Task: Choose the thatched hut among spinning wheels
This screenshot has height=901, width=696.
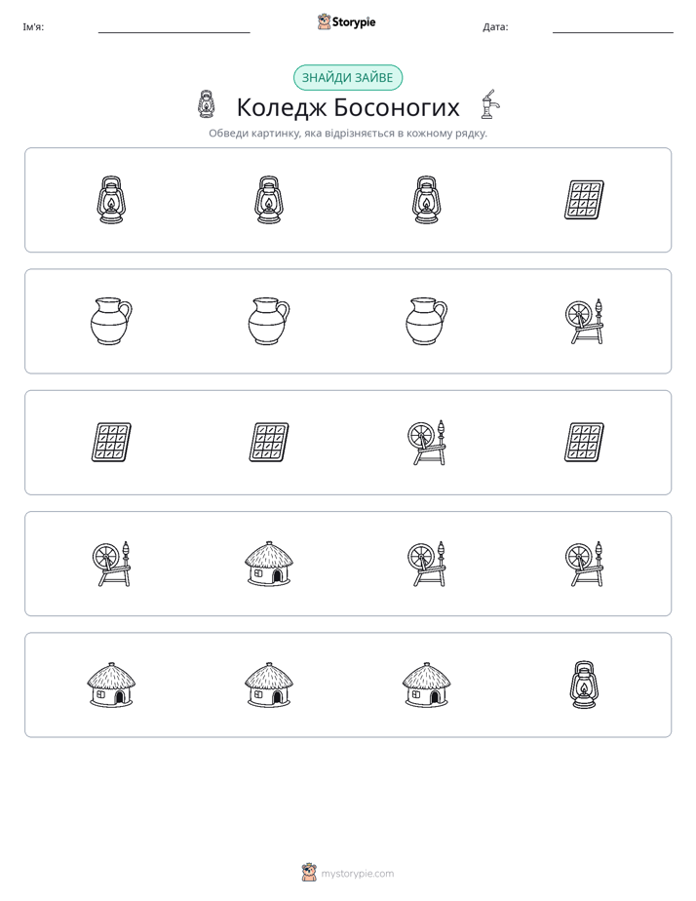Action: click(269, 564)
